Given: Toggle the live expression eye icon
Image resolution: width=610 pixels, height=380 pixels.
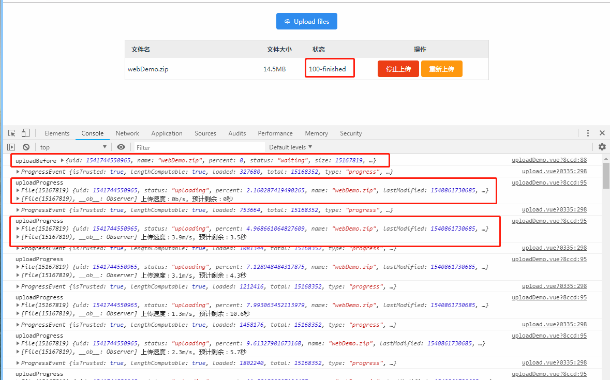Looking at the screenshot, I should point(121,147).
